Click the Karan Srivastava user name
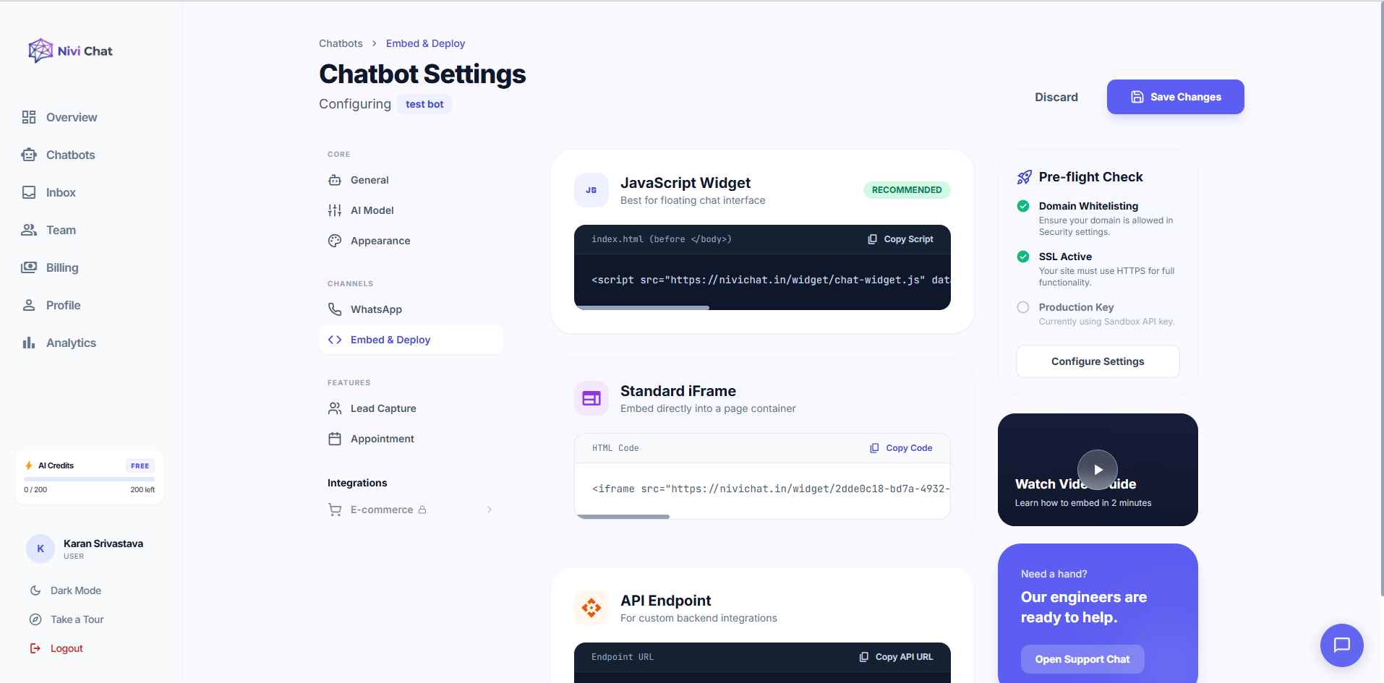 tap(103, 544)
